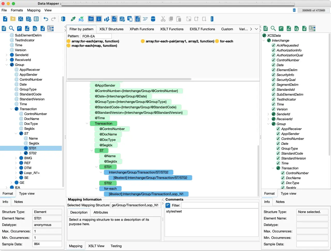
Task: Click the green document icon in right panel
Action: coord(266,28)
